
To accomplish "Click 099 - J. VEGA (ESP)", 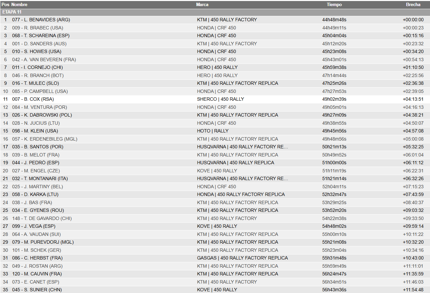I will (x=34, y=226).
